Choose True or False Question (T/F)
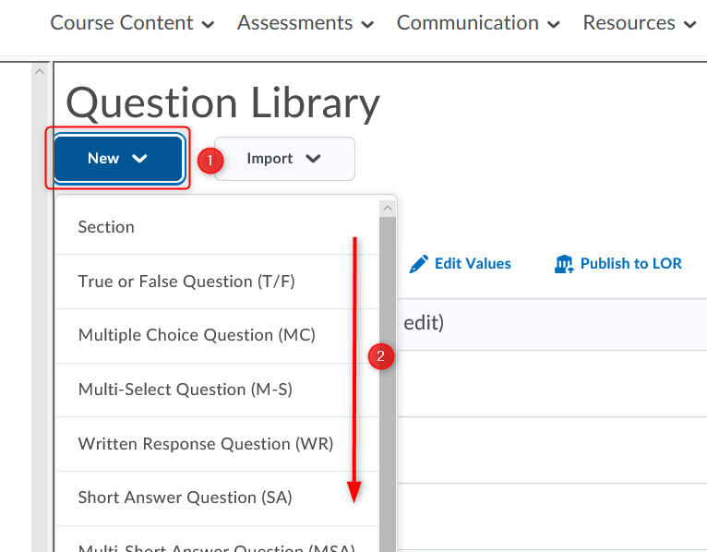Screen dimensions: 707x552 pos(186,282)
